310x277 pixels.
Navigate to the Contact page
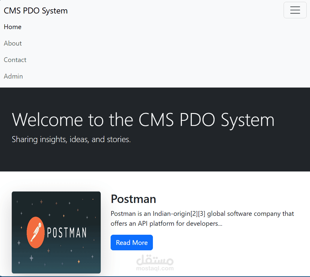point(15,60)
